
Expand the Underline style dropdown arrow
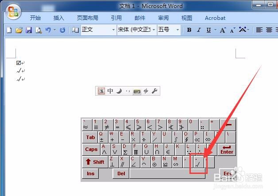pos(215,30)
